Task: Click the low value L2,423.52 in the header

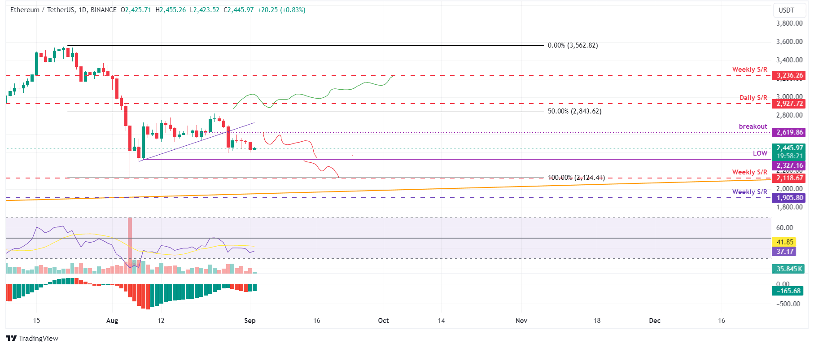Action: (205, 9)
